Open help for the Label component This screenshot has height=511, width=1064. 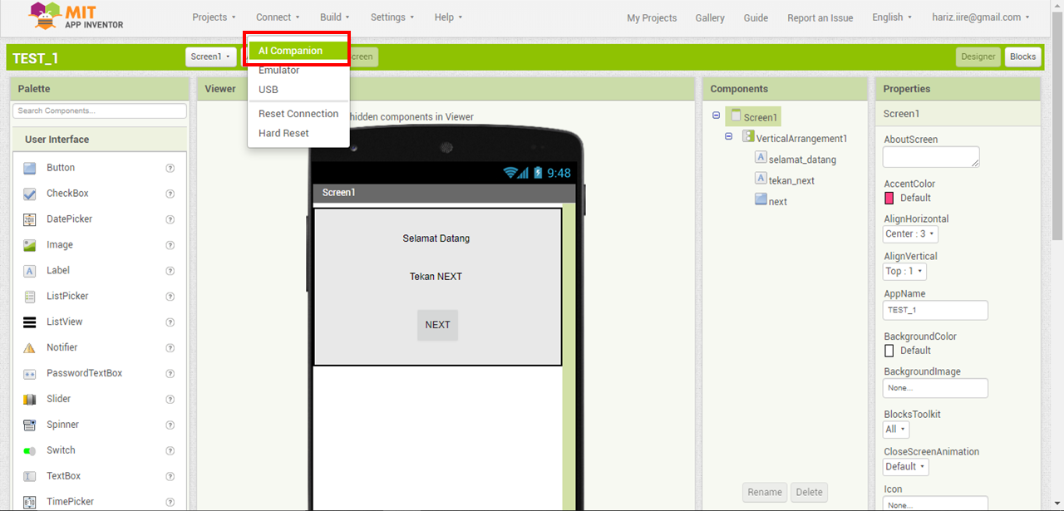(x=170, y=271)
